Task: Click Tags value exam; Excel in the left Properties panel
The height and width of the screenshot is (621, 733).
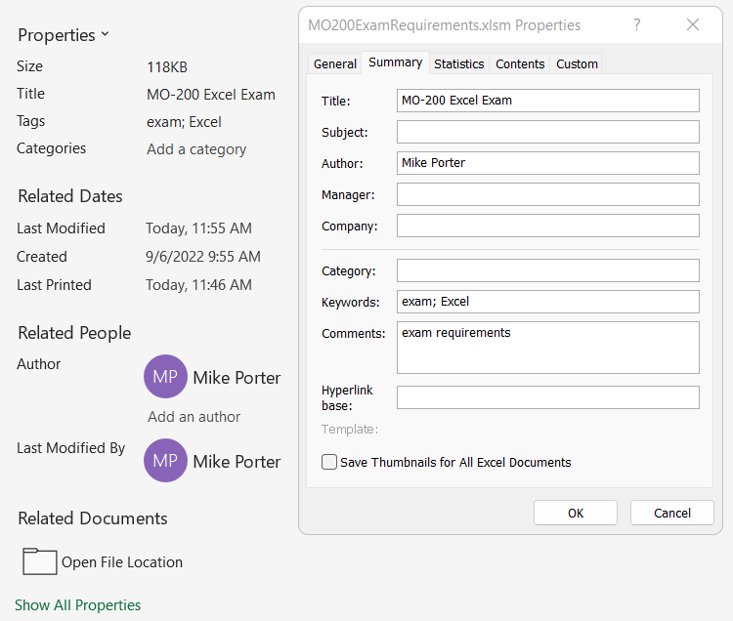Action: (x=184, y=122)
